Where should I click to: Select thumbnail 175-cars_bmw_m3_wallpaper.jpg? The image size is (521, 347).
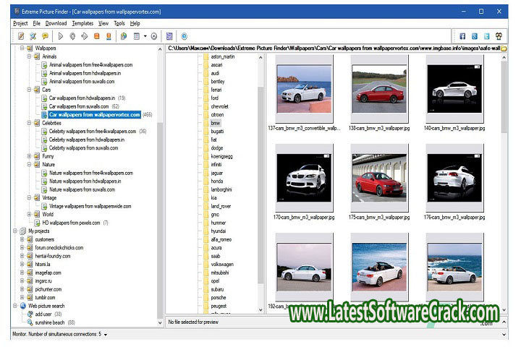tap(379, 178)
